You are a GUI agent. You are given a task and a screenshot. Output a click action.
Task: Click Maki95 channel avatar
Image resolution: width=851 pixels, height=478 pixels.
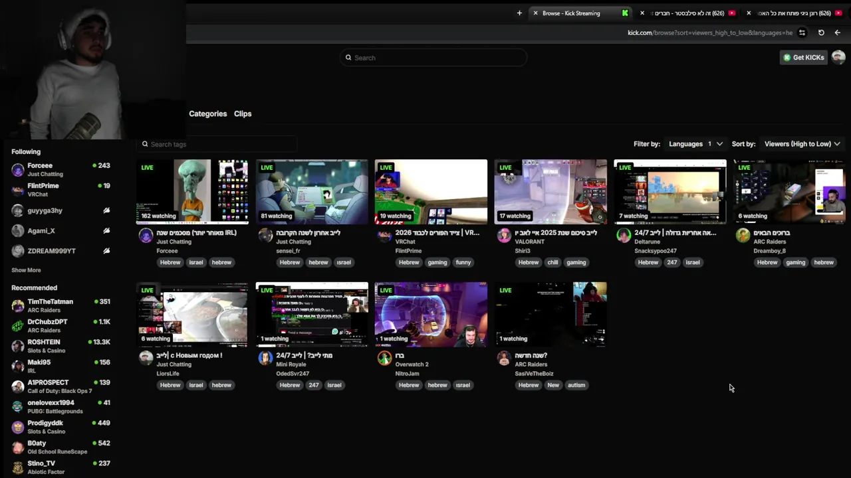pos(18,366)
